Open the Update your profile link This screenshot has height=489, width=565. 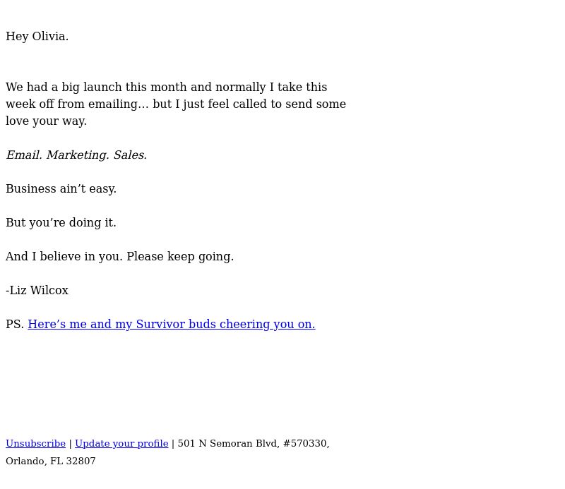point(121,444)
